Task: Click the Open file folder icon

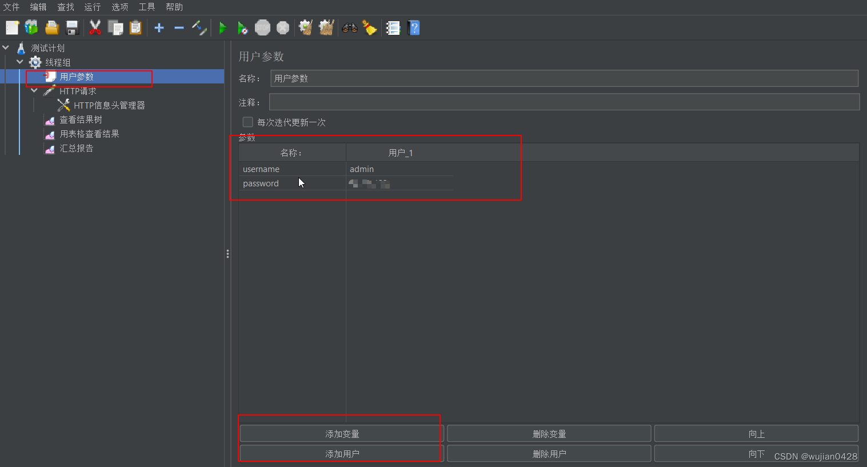Action: click(52, 27)
